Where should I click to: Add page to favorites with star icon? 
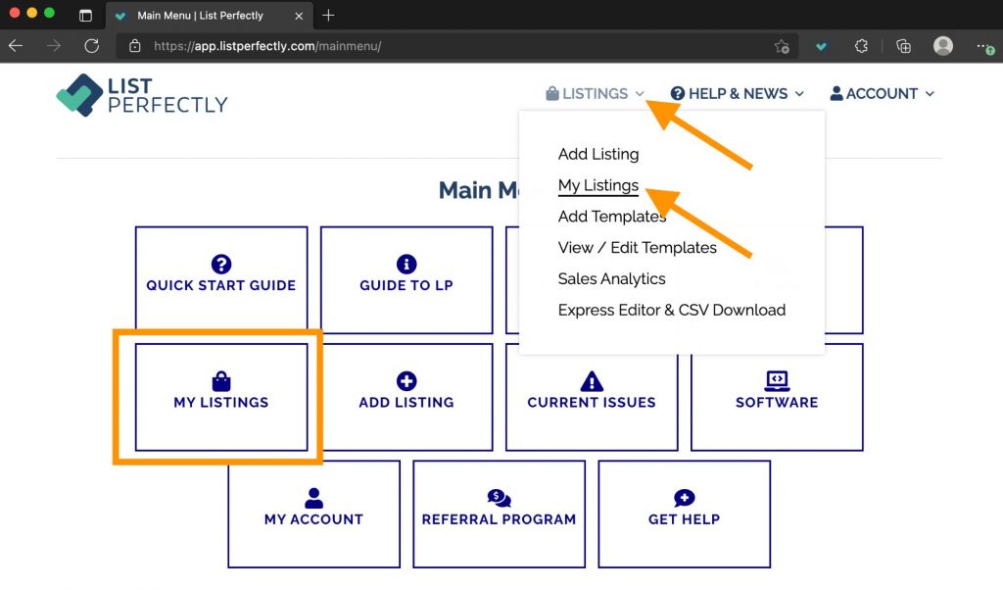[782, 46]
